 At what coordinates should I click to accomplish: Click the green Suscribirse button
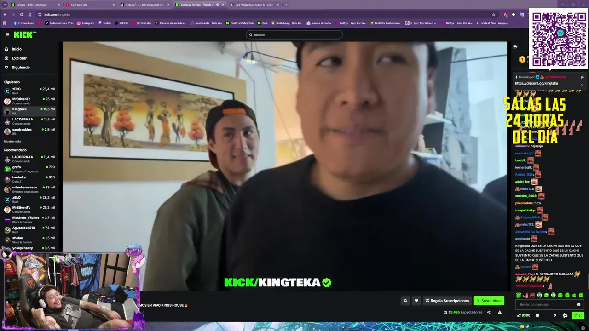tap(489, 301)
